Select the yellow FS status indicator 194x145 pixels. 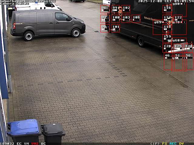tap(165, 143)
